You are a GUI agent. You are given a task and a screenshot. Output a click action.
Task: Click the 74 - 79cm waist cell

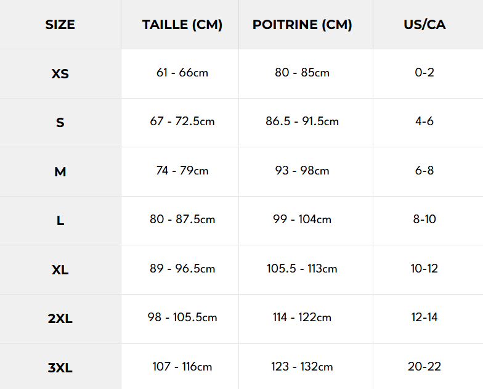tap(182, 171)
